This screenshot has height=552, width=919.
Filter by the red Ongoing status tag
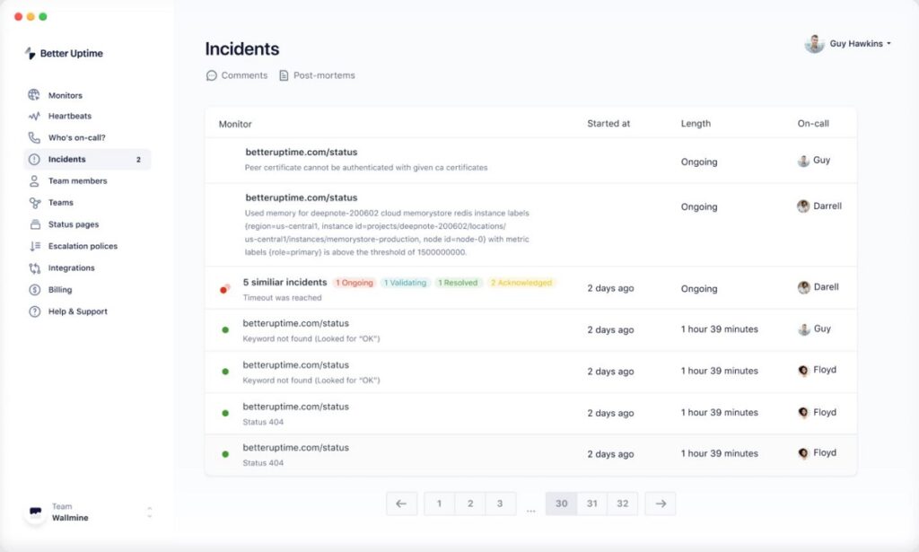tap(354, 283)
